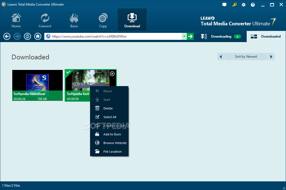286x190 pixels.
Task: Switch to the Downloaded tab
Action: (x=266, y=36)
